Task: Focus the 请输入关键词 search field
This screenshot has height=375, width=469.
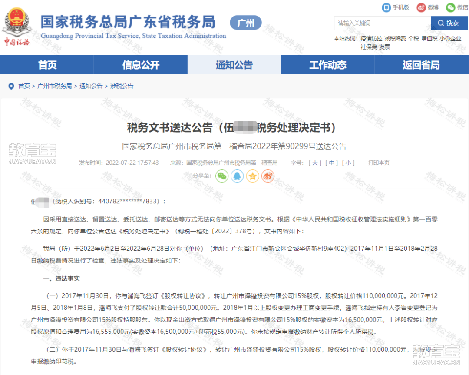Action: [x=383, y=23]
